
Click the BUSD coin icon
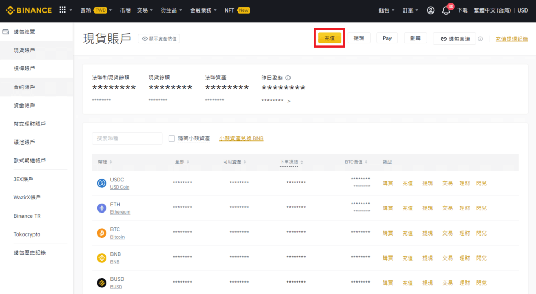click(x=102, y=283)
